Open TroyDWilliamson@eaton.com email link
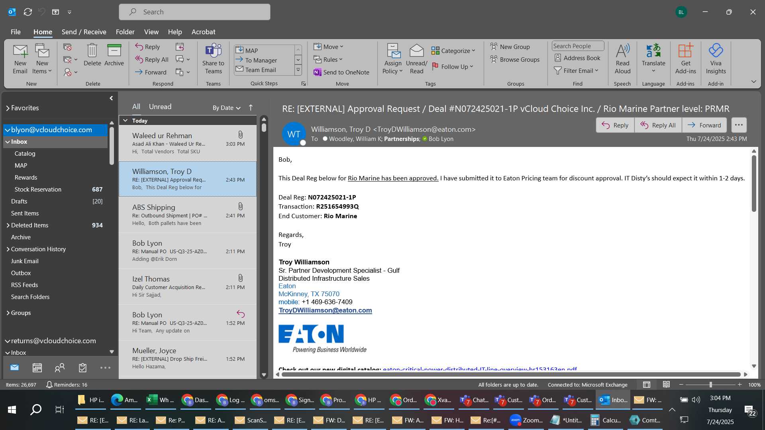The image size is (765, 430). pyautogui.click(x=325, y=310)
